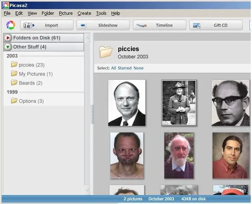Viewport: 252px width, 204px height.
Task: Click the folder list scroll up arrow
Action: [x=87, y=38]
